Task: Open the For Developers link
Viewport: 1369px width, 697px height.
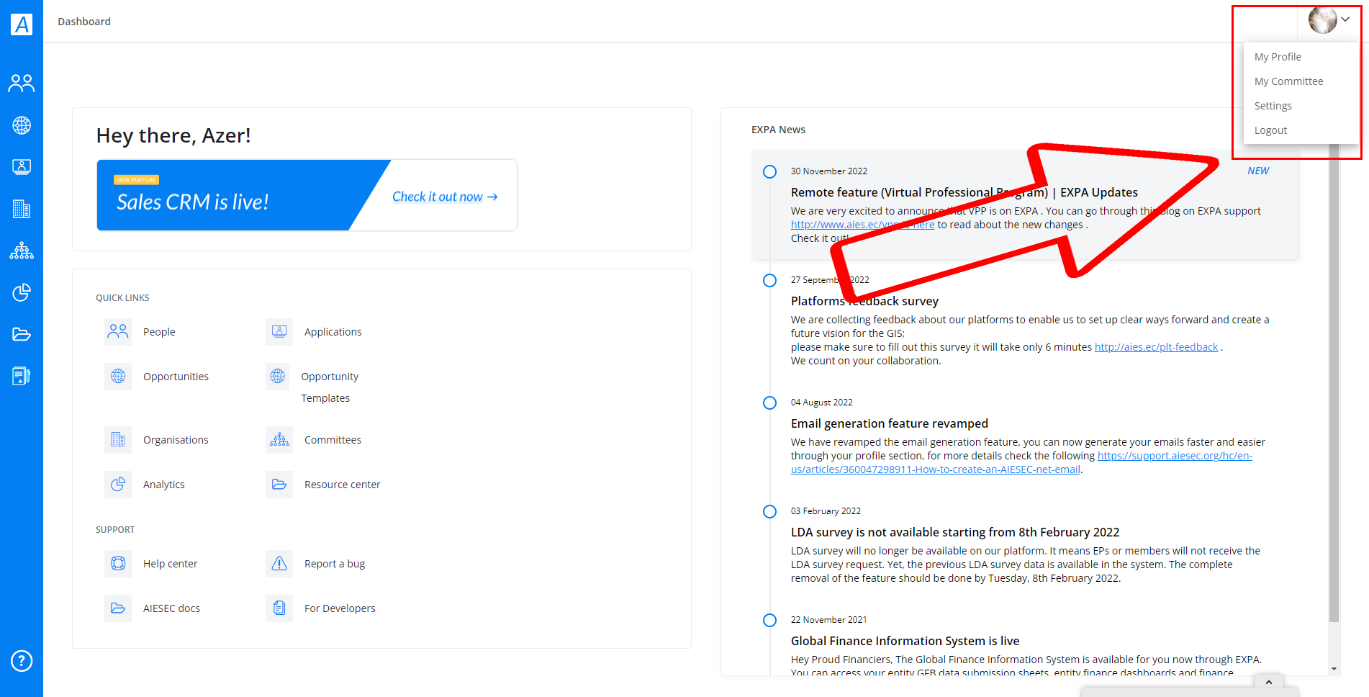Action: (340, 608)
